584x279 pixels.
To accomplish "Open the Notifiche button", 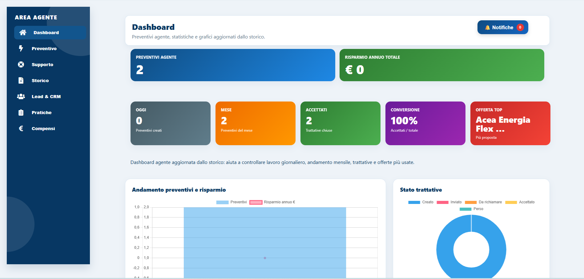I will (x=503, y=27).
